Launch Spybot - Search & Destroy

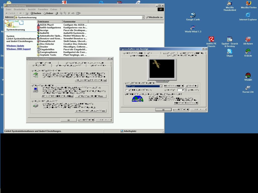click(230, 42)
